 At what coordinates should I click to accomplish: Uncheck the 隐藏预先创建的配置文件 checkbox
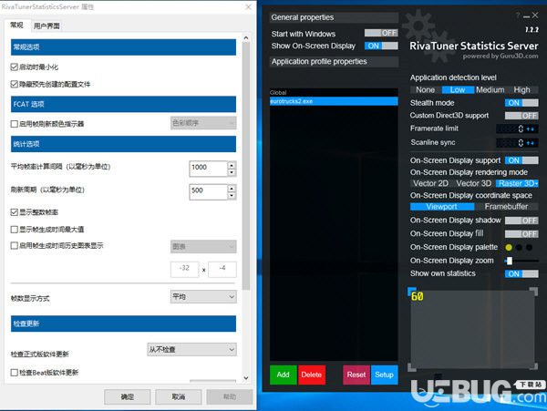[x=15, y=84]
